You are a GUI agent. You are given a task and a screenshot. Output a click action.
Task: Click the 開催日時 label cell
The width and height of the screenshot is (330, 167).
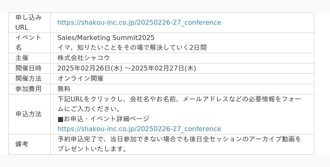[x=29, y=68]
